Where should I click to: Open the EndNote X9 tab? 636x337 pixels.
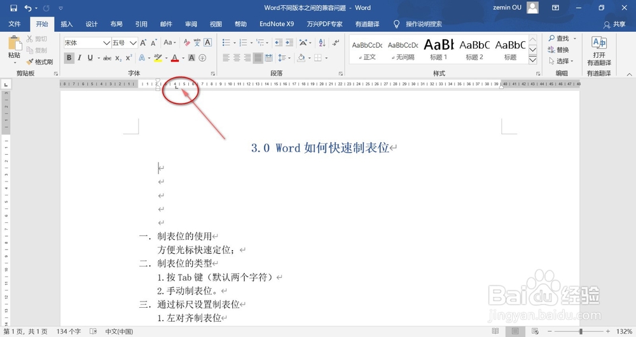click(277, 24)
